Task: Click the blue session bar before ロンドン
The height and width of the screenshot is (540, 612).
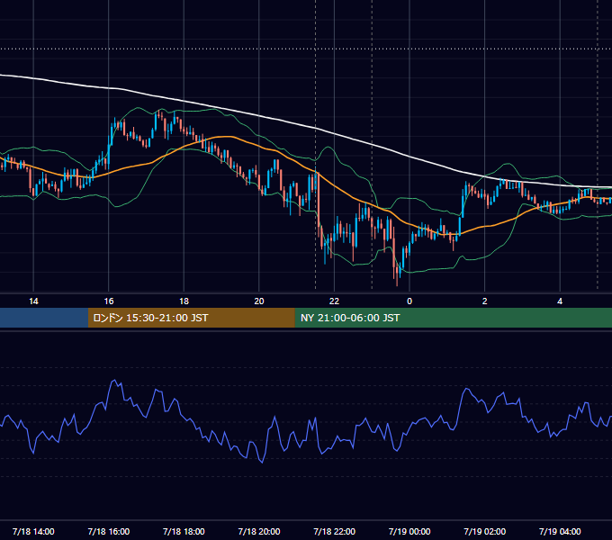Action: click(44, 318)
